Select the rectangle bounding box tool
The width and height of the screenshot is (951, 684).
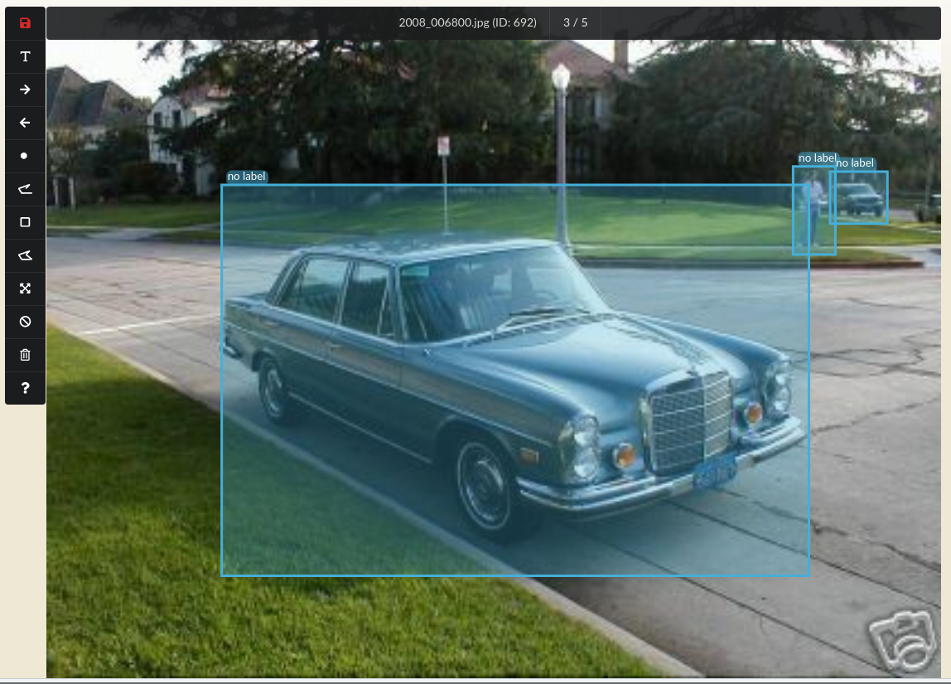[25, 222]
